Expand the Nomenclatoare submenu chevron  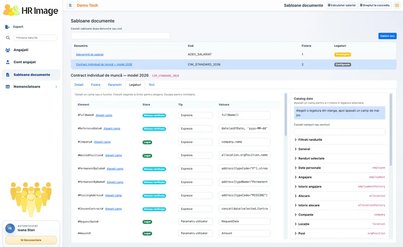[x=56, y=87]
